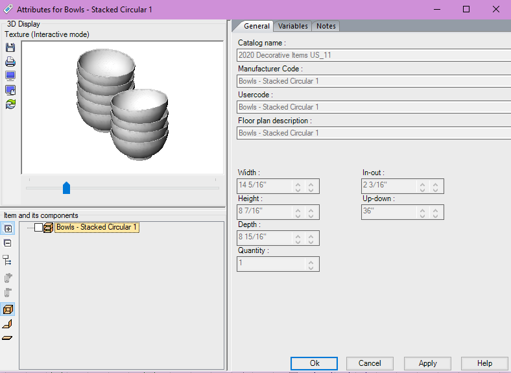Image resolution: width=511 pixels, height=373 pixels.
Task: Click the Catalog name field
Action: 374,55
